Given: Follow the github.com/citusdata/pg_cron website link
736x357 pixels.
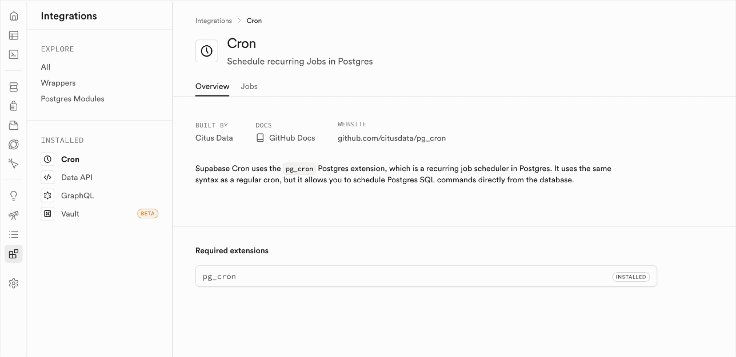Looking at the screenshot, I should point(391,138).
